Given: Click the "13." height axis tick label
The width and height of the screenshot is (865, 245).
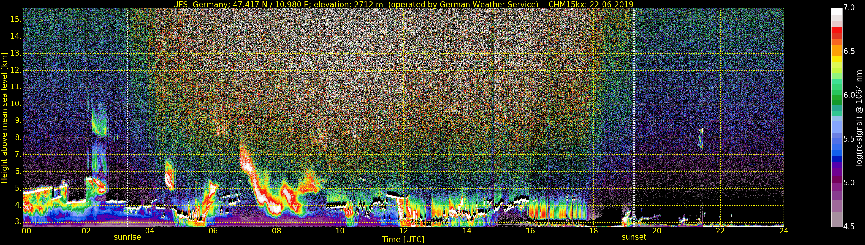Looking at the screenshot, I should coord(16,53).
